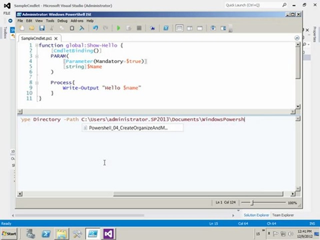Open PowerShell from the taskbar
This screenshot has height=240, width=320.
click(x=46, y=234)
